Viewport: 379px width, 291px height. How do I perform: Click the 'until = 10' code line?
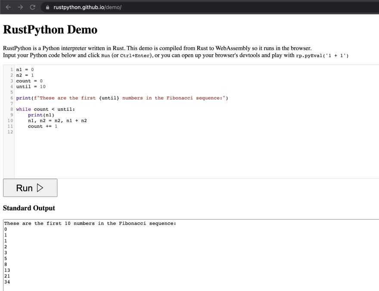pyautogui.click(x=31, y=87)
